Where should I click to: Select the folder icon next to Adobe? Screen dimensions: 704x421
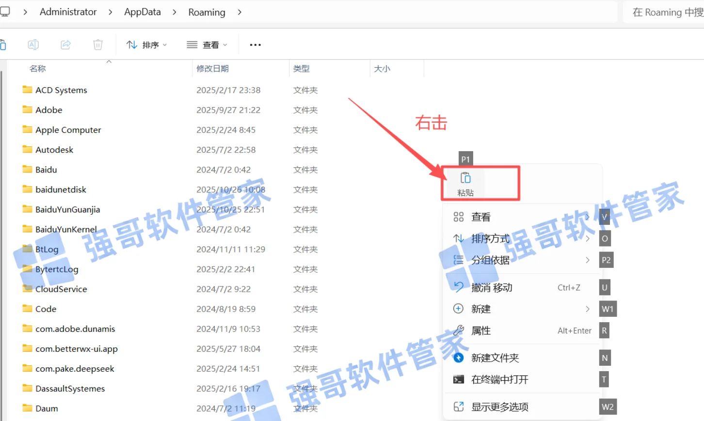coord(28,109)
